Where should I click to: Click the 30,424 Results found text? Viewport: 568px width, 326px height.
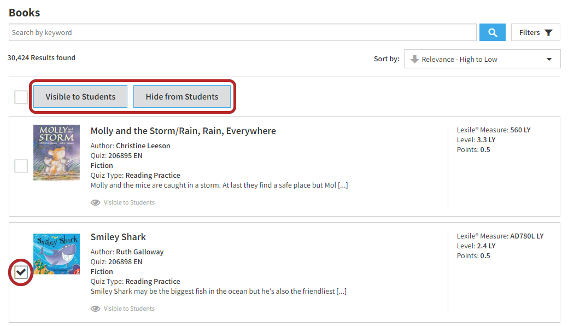(42, 57)
